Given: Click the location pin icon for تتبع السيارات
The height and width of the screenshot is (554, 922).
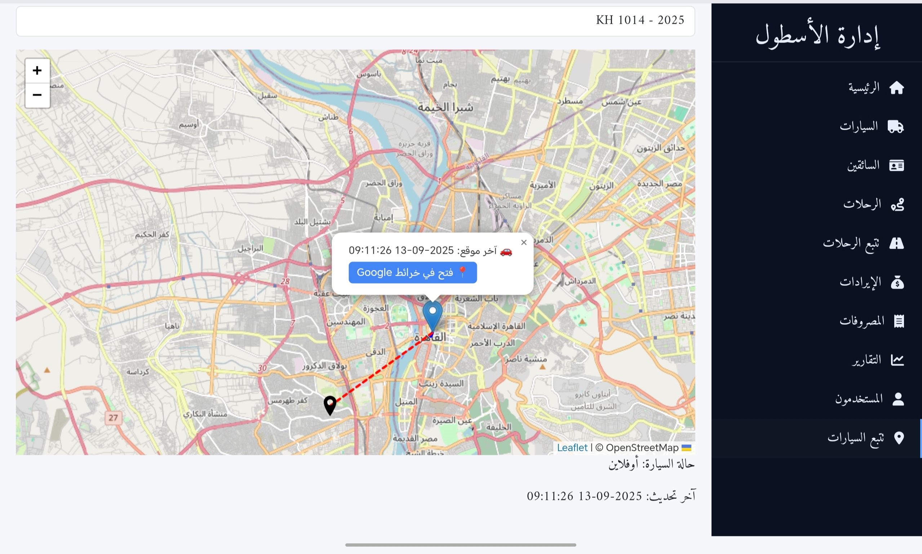Looking at the screenshot, I should tap(899, 438).
